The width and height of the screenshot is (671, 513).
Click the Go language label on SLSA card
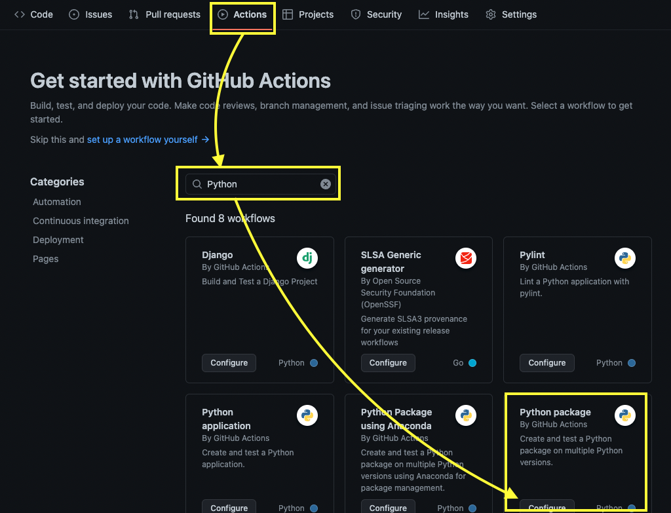click(458, 363)
